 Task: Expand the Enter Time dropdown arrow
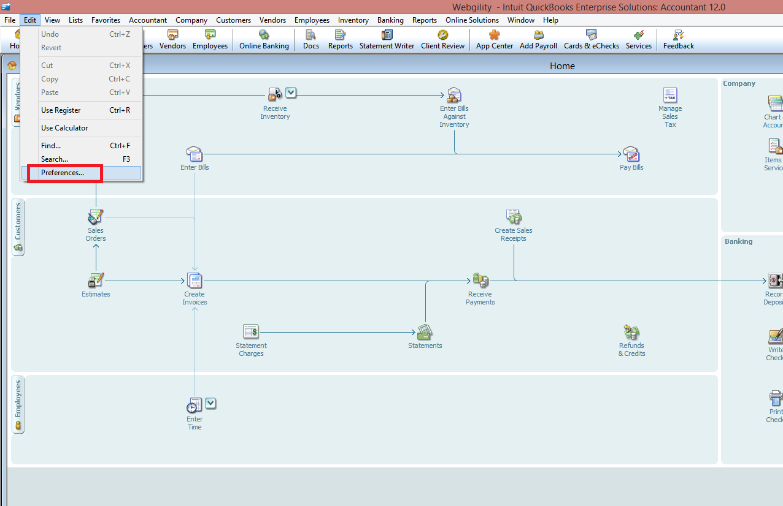pyautogui.click(x=210, y=403)
